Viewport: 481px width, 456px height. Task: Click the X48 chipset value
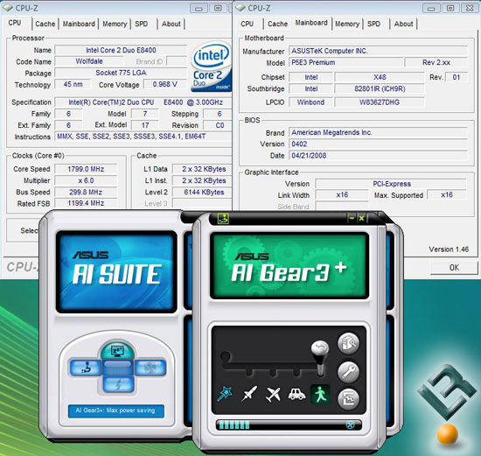380,77
